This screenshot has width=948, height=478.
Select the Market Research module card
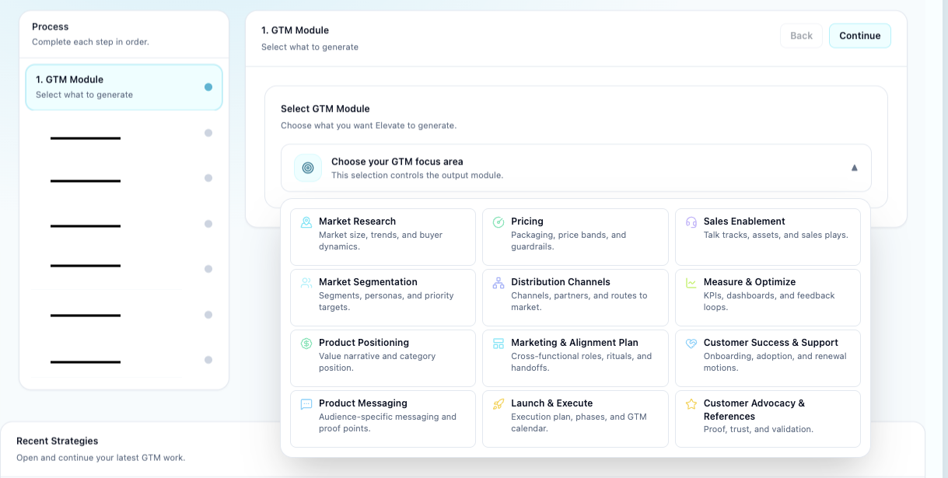coord(383,236)
